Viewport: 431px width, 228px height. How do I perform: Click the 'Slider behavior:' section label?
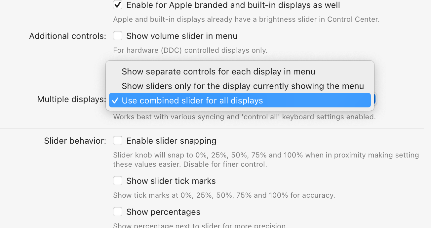pyautogui.click(x=75, y=140)
